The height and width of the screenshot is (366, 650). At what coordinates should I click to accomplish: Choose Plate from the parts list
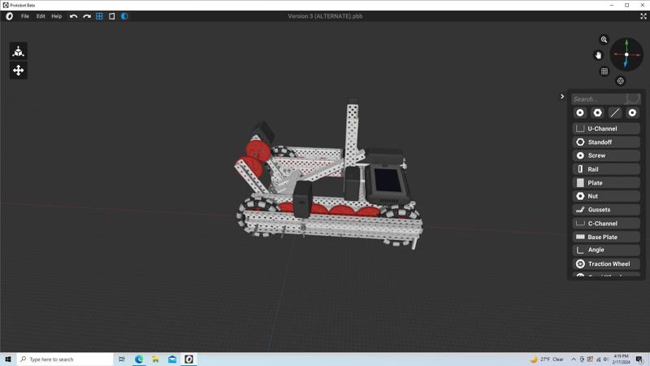tap(606, 182)
